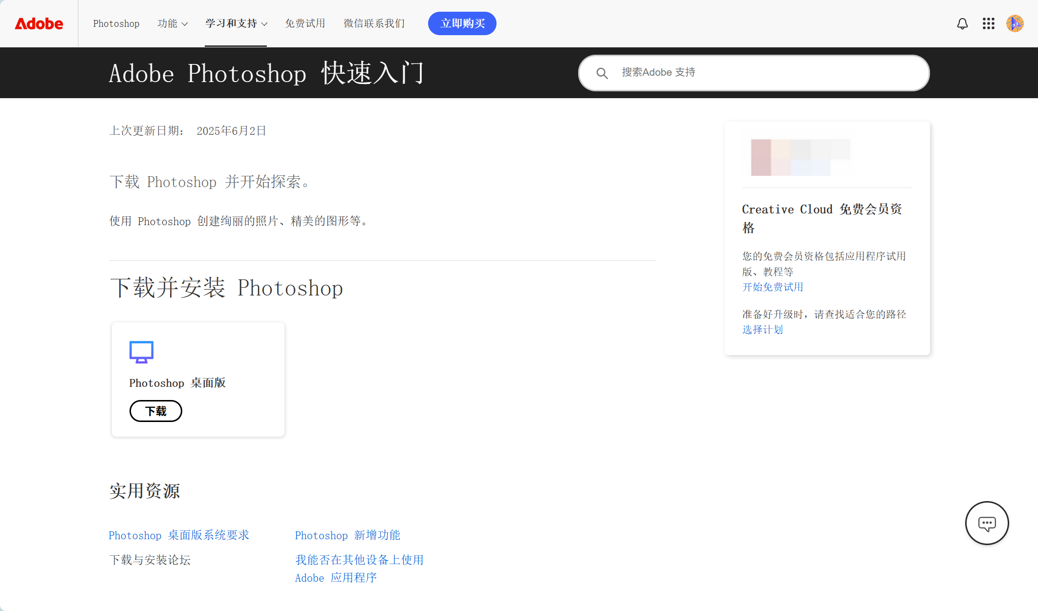This screenshot has height=611, width=1038.
Task: Click the 下载 Photoshop 并开始探索 text
Action: 209,182
